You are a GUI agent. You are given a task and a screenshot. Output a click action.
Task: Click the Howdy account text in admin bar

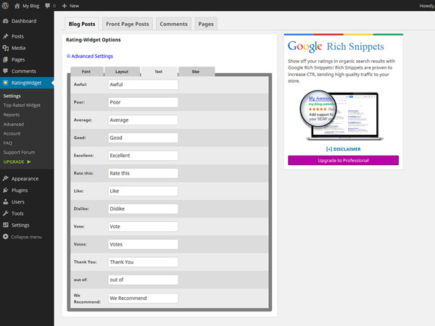427,6
